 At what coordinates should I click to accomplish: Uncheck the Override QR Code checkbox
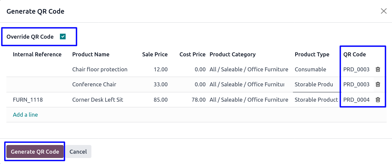tap(63, 37)
